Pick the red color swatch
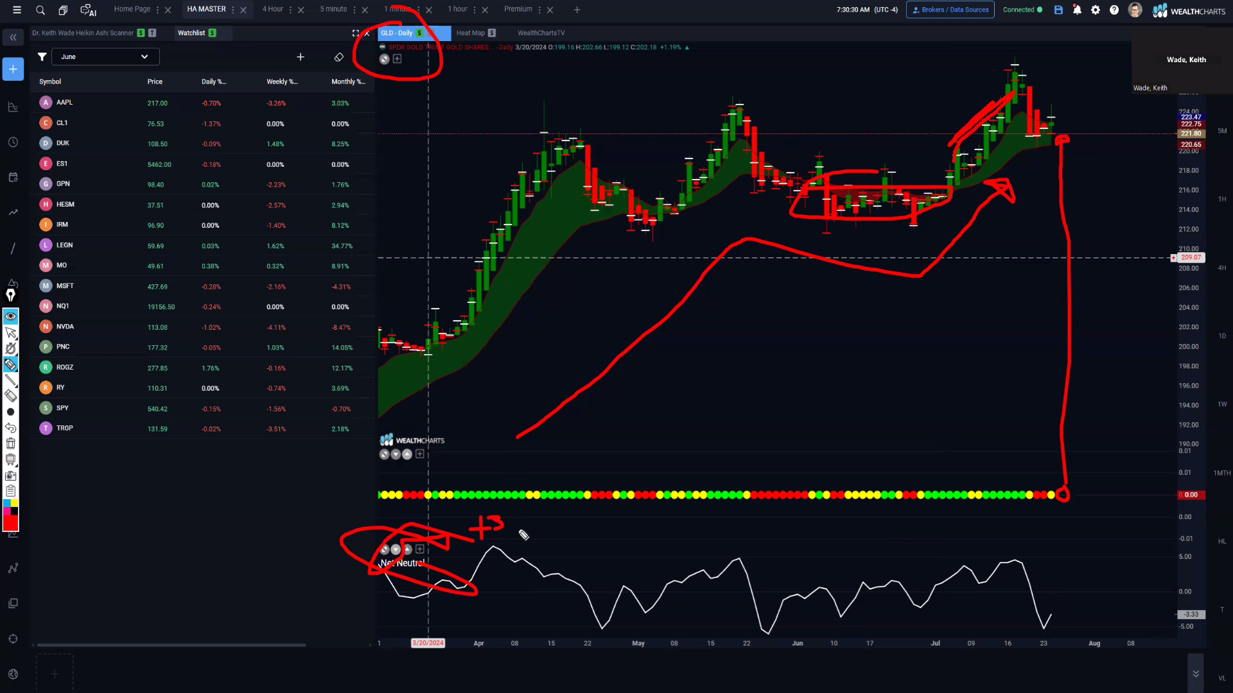This screenshot has width=1233, height=693. point(11,523)
